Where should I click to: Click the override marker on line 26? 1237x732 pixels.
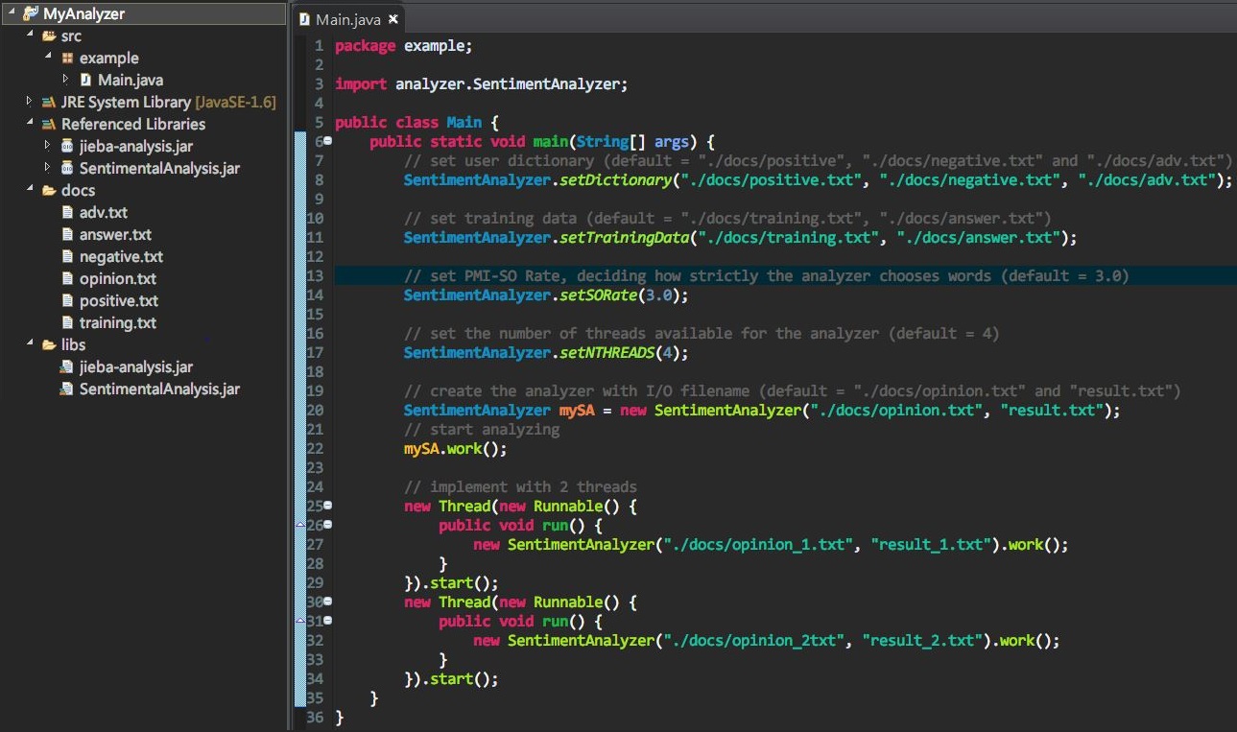point(300,525)
